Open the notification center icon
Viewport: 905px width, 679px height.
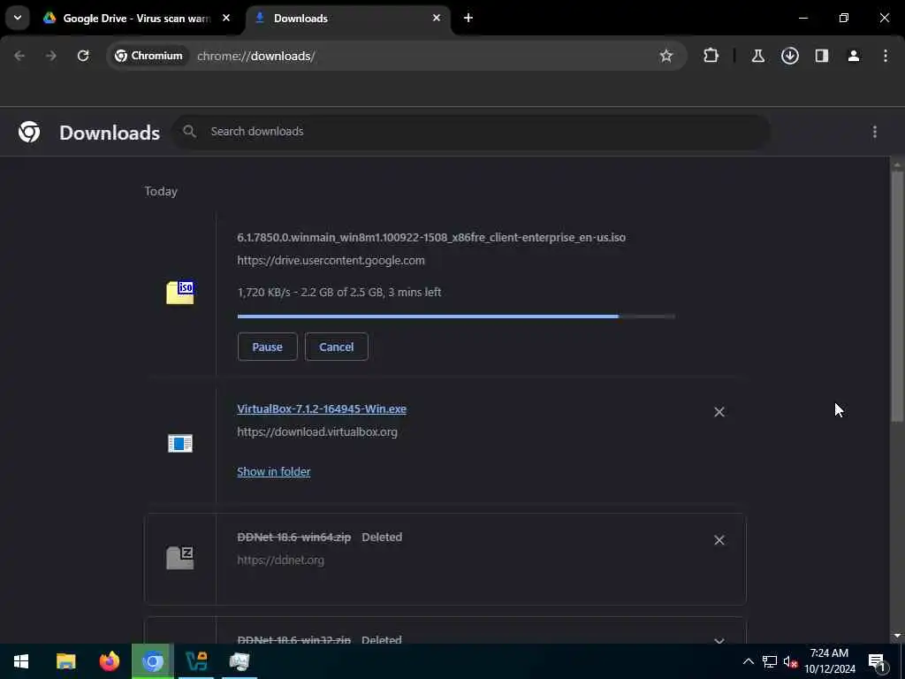point(877,661)
